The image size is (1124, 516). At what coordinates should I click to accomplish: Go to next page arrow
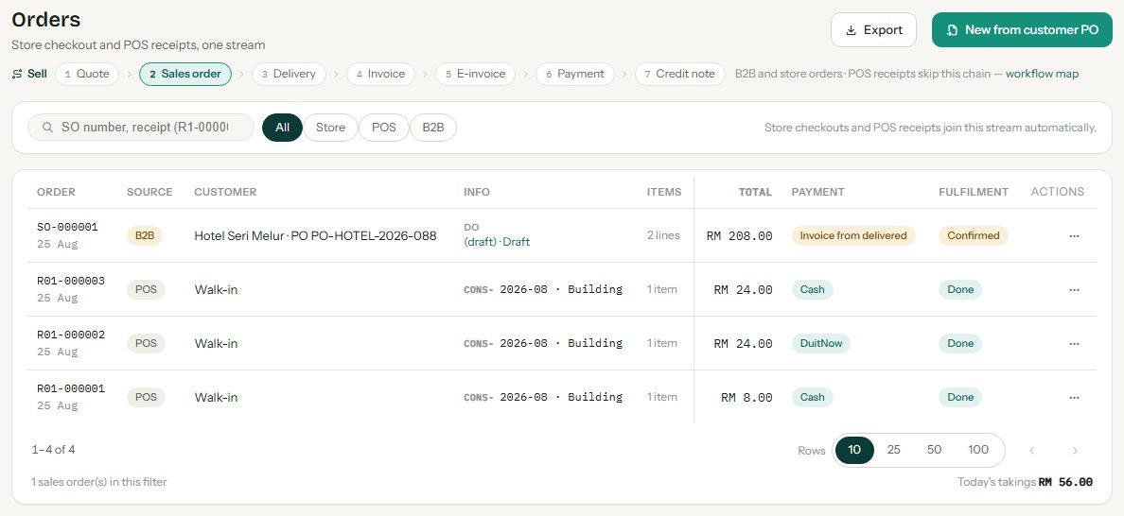(x=1075, y=450)
